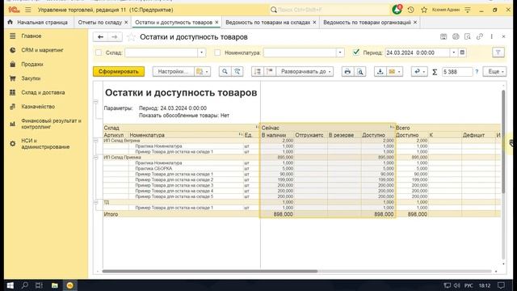Open Task View on taskbar

pyautogui.click(x=40, y=285)
